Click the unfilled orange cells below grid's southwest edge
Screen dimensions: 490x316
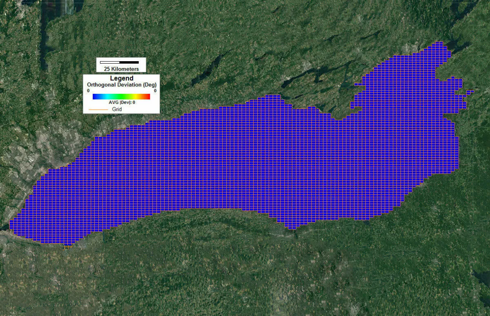click(x=68, y=247)
